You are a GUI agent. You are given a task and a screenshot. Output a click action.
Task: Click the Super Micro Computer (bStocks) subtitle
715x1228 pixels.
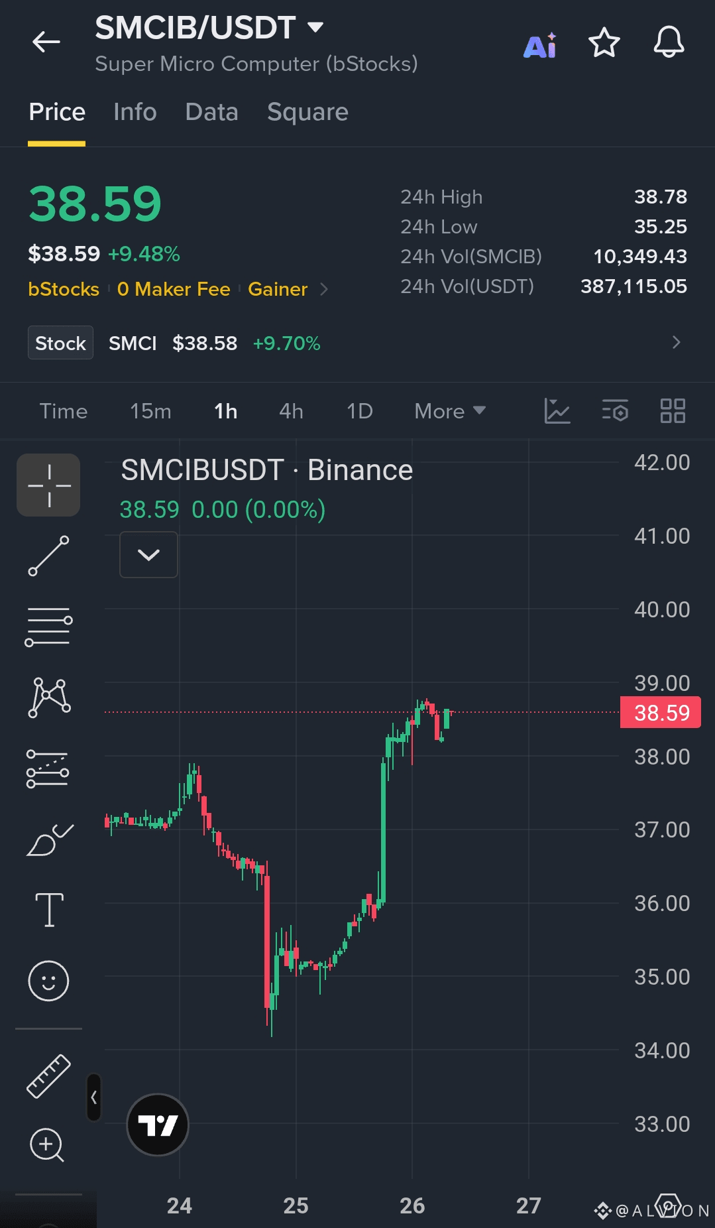(256, 64)
